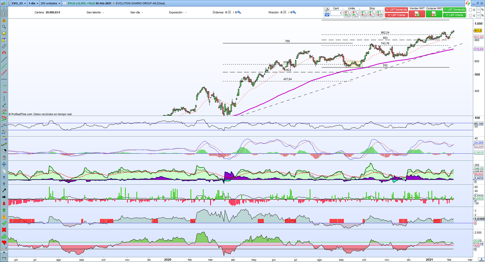Toggle blue keyboard shortcuts icon

click(x=327, y=15)
